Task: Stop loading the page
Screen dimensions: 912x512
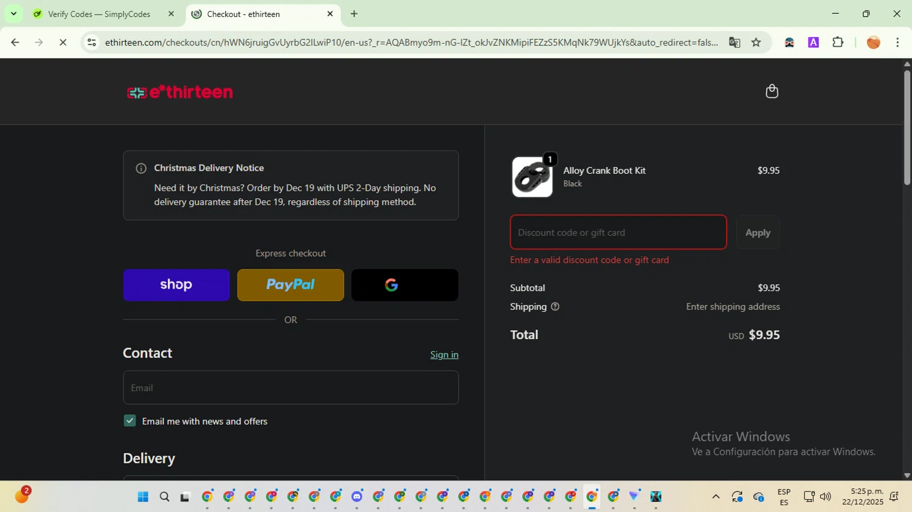Action: [63, 43]
